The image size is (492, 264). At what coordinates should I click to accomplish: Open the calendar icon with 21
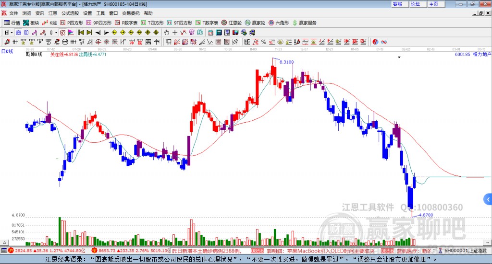(x=210, y=33)
